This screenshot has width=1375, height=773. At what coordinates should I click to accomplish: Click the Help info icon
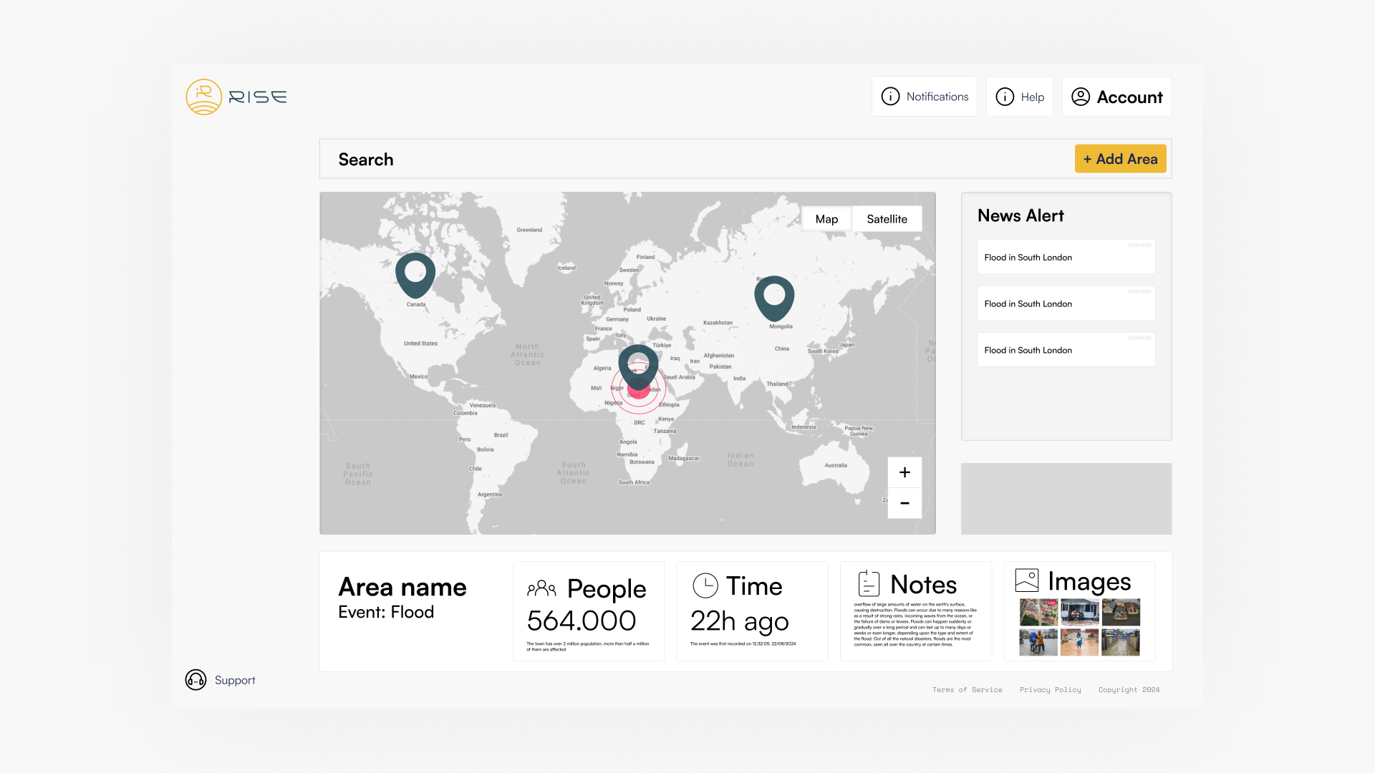tap(1005, 97)
